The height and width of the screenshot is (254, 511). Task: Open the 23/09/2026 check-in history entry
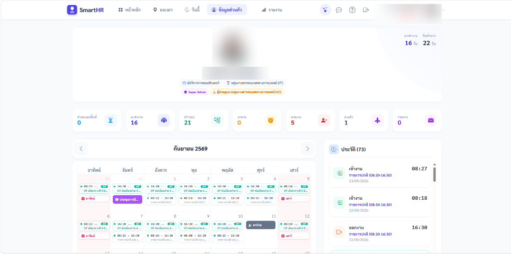pos(380,175)
